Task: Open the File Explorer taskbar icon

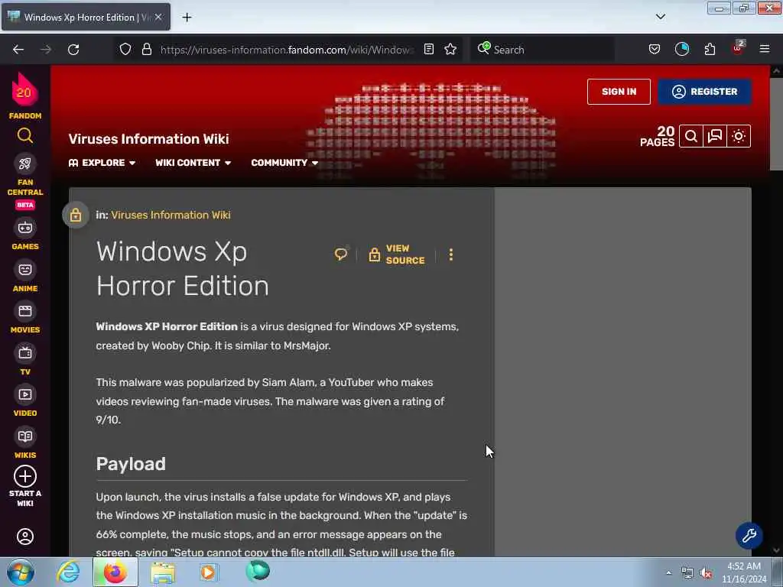Action: tap(163, 572)
